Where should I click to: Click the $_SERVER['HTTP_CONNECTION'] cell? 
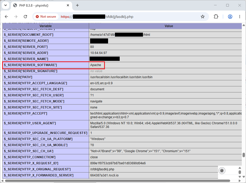[x=46, y=157]
